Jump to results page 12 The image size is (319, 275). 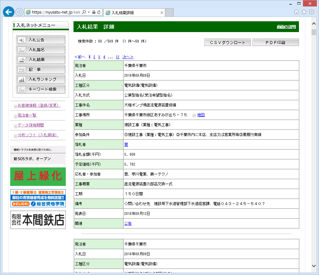(x=117, y=57)
